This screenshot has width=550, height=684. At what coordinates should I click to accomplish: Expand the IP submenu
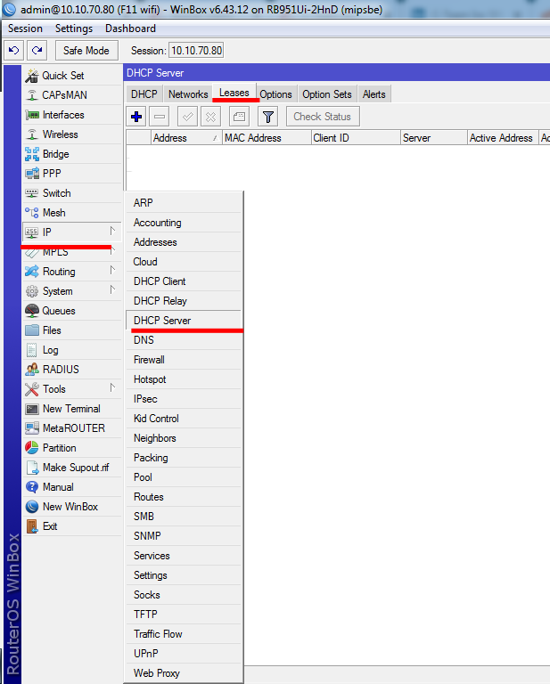pos(72,232)
